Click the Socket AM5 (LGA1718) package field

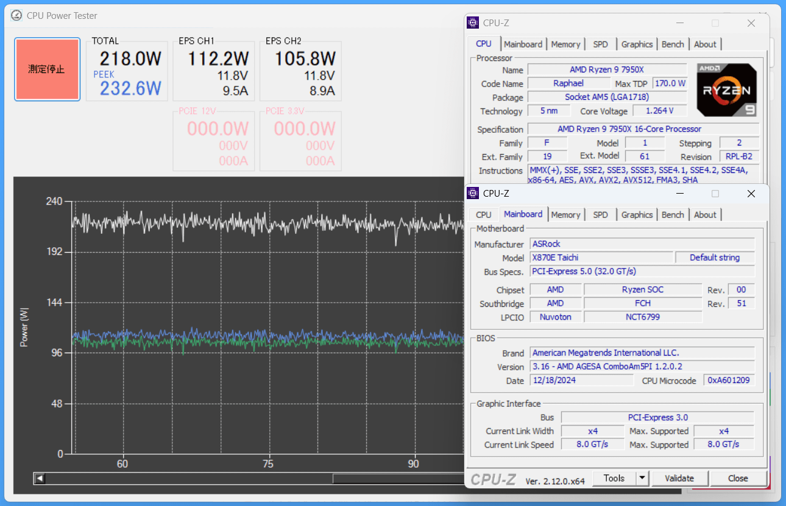607,97
